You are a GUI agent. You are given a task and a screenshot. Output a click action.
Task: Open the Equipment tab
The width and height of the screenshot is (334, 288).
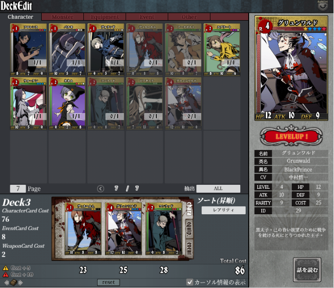click(x=105, y=17)
